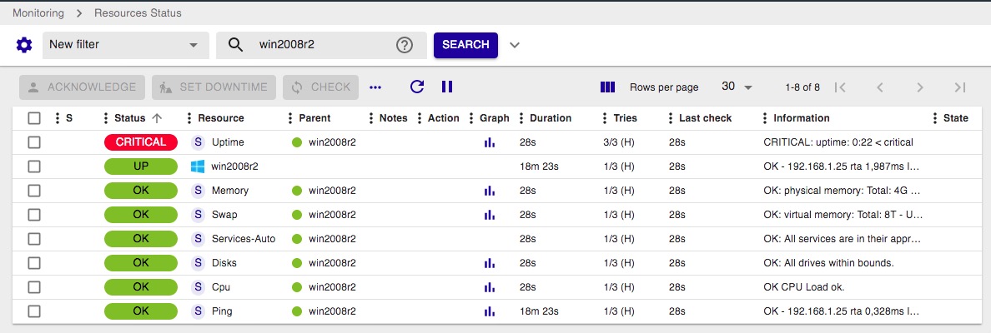Sort by the Status column header

[129, 118]
